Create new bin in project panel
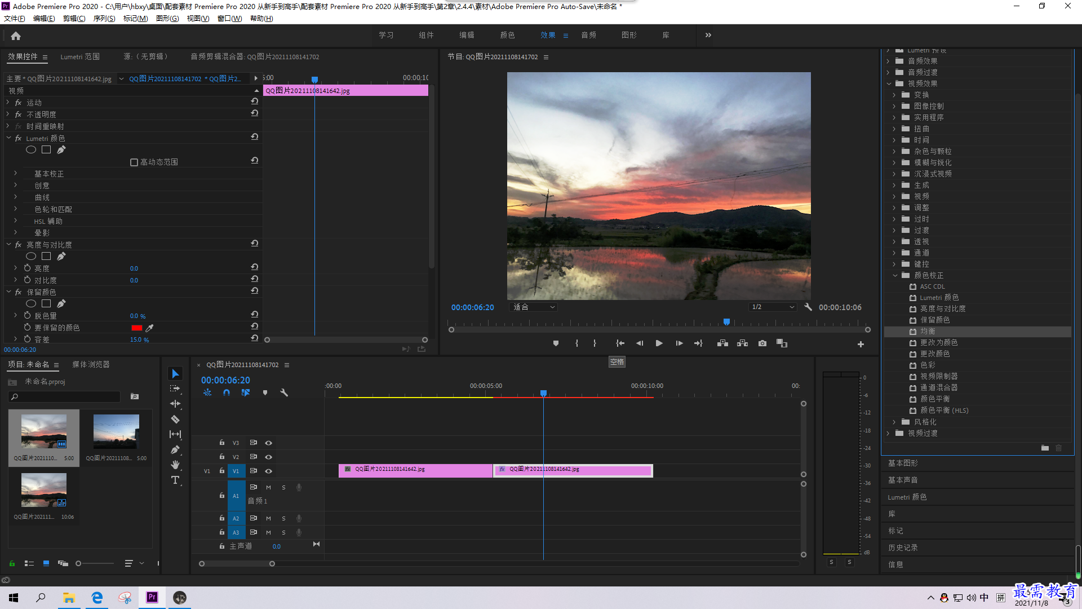1082x609 pixels. coord(135,396)
